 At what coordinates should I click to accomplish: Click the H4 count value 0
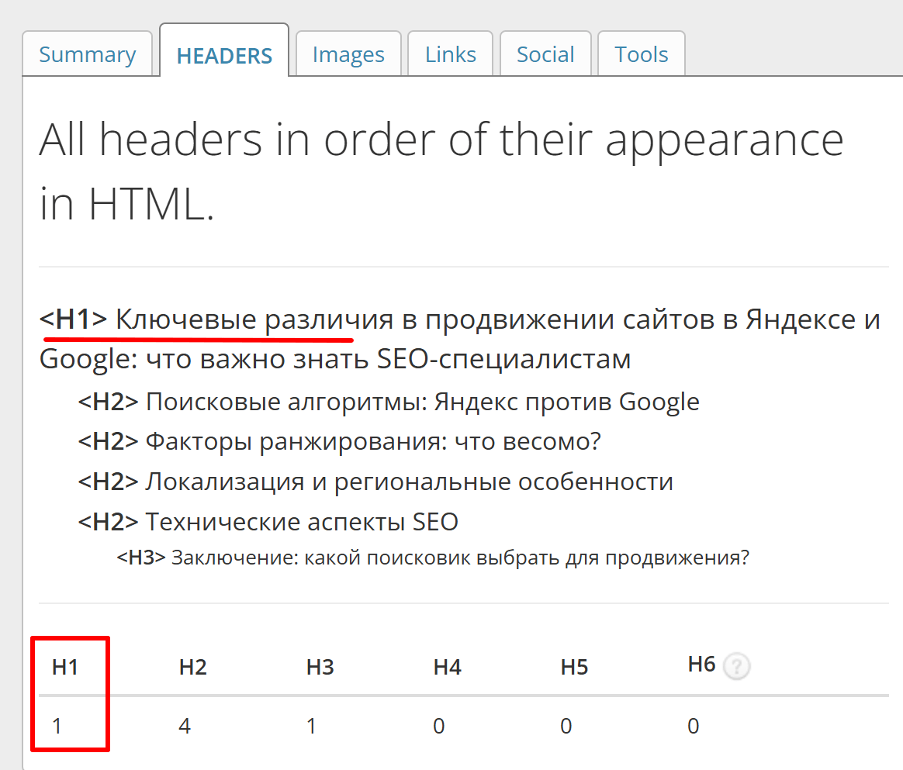[439, 726]
